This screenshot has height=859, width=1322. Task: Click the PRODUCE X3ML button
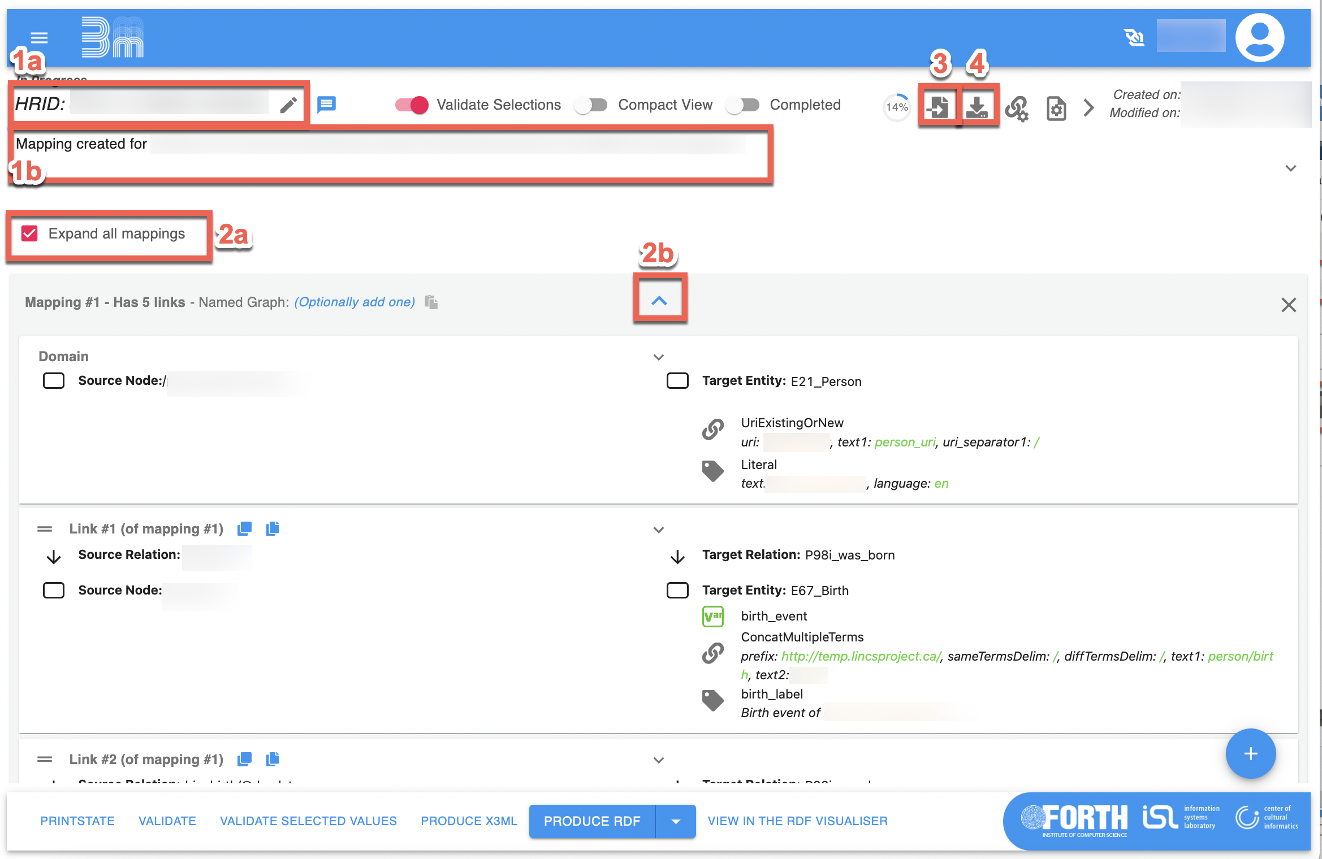pyautogui.click(x=469, y=821)
